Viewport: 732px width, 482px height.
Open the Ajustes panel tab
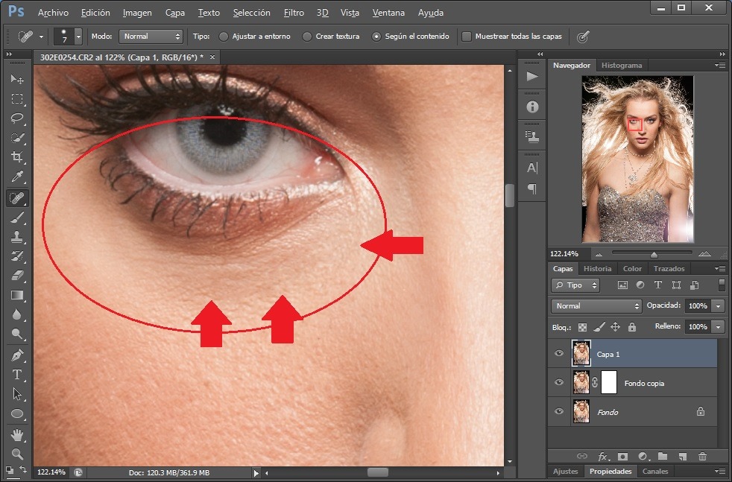click(565, 471)
